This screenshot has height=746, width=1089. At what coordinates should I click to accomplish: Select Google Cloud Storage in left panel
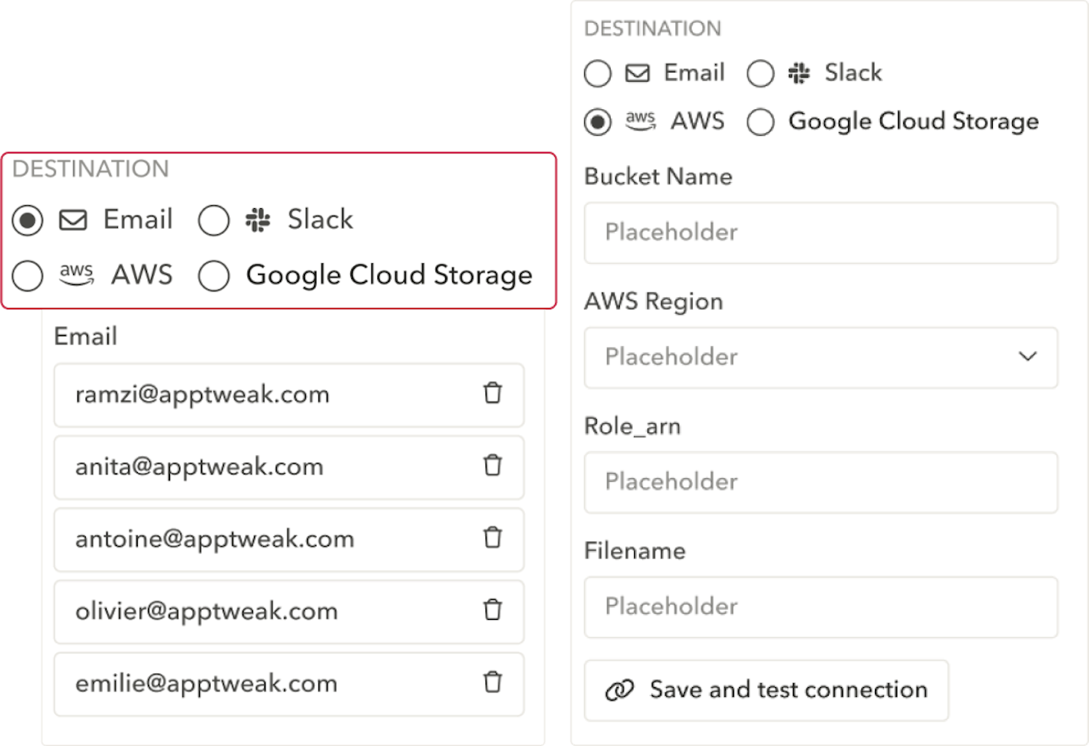[x=214, y=276]
